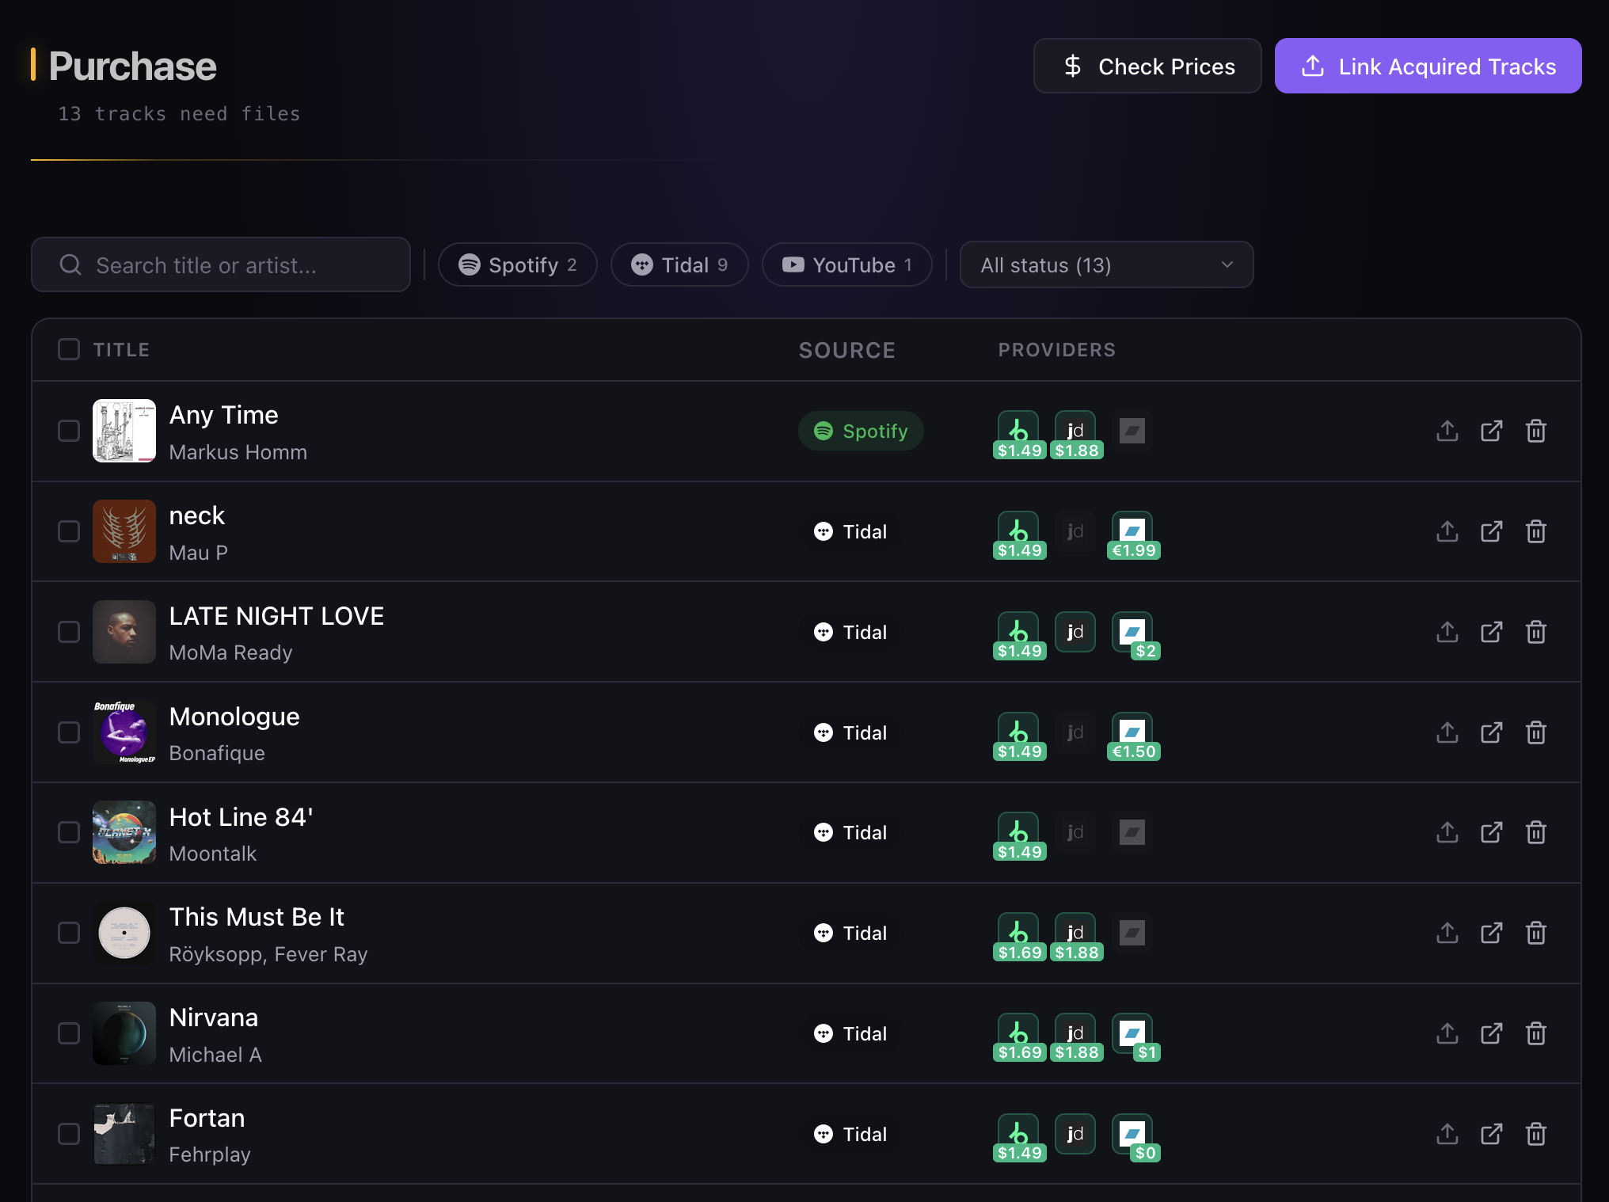Delete the Fortan track
1609x1202 pixels.
tap(1535, 1134)
